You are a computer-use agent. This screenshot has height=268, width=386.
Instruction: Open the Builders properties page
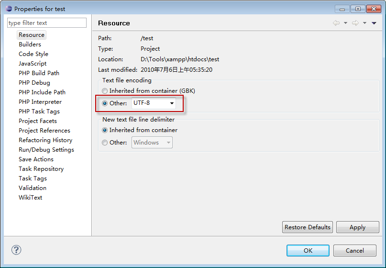(30, 45)
